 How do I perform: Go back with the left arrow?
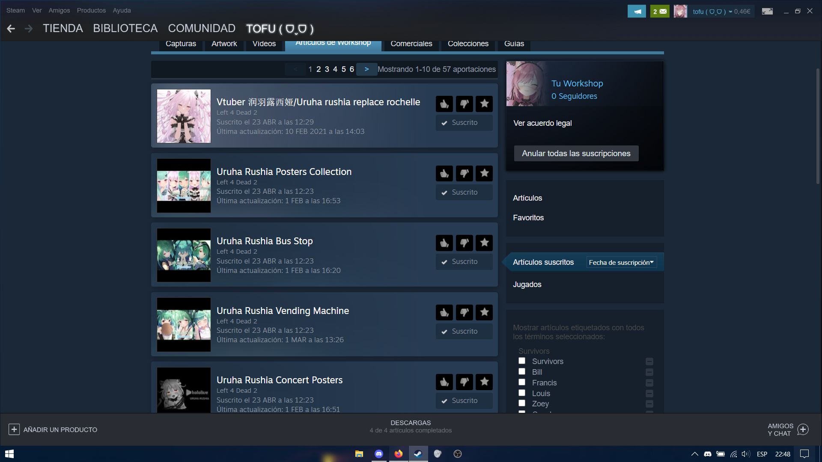pyautogui.click(x=11, y=29)
